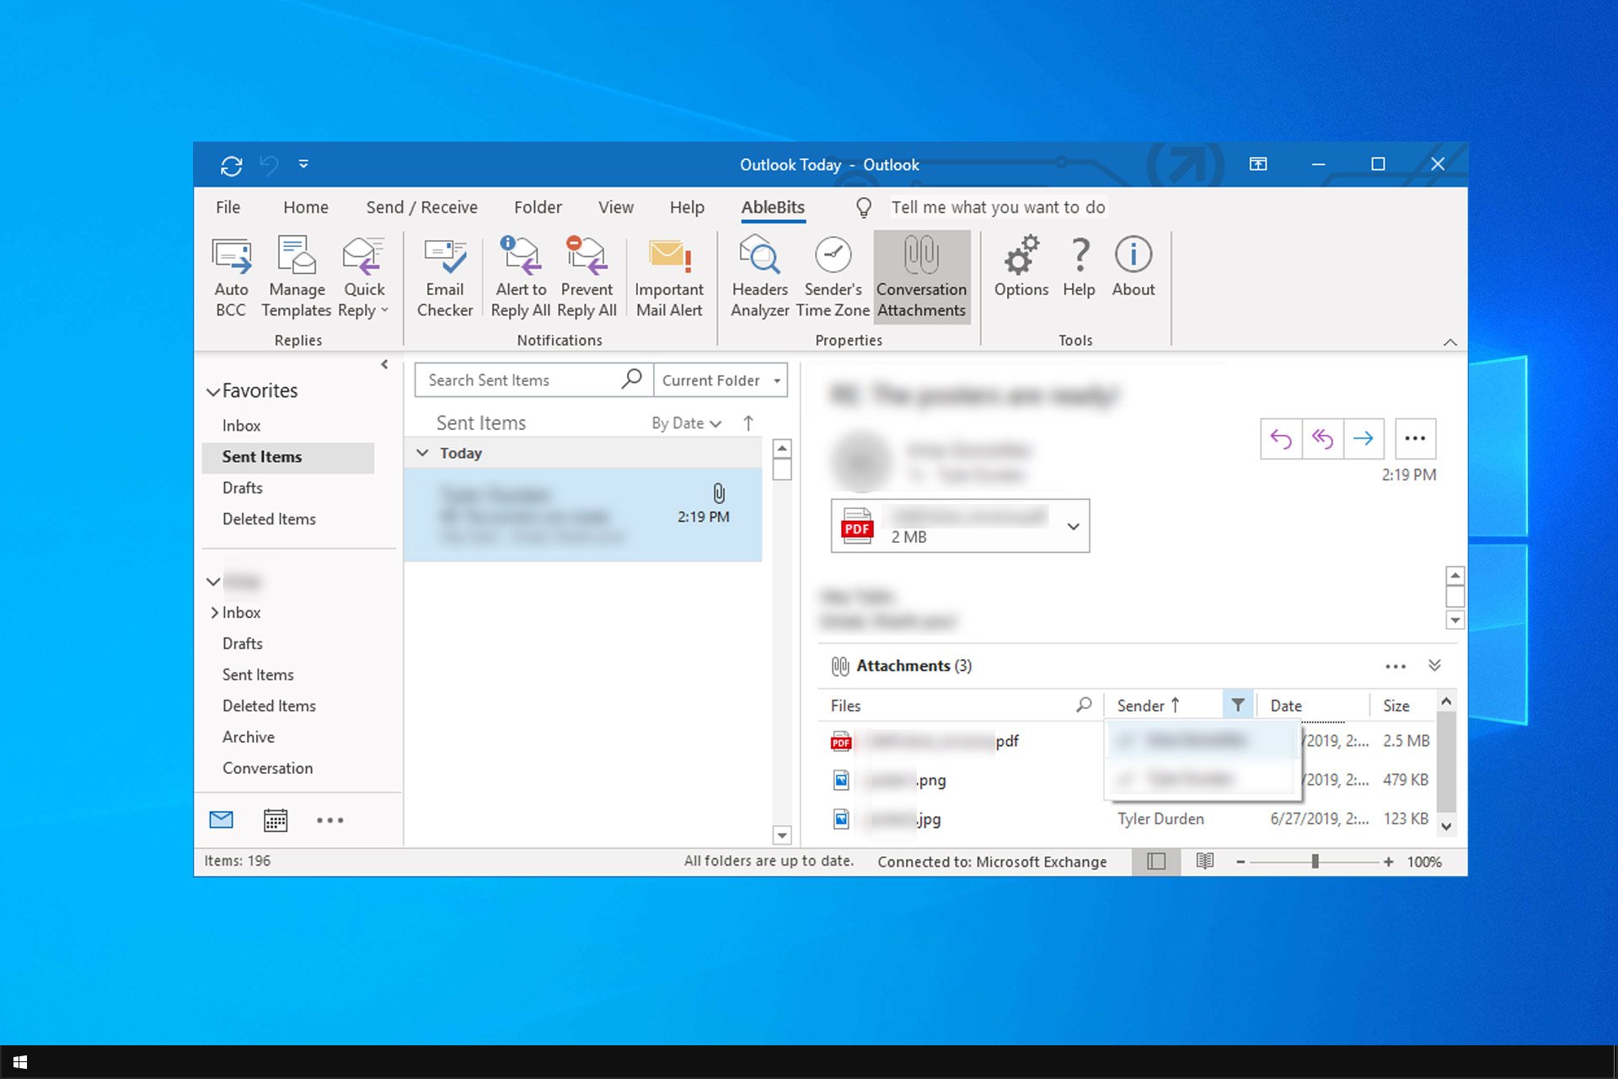The height and width of the screenshot is (1079, 1618).
Task: Open Manage Templates
Action: click(x=297, y=278)
